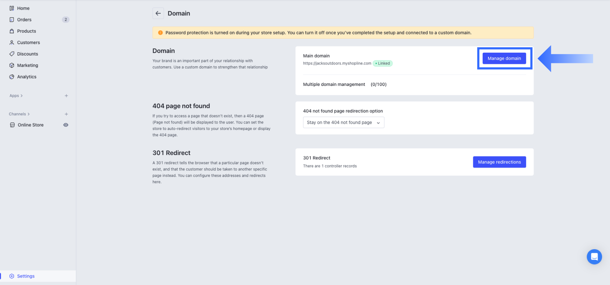610x285 pixels.
Task: Click the Discounts tag icon
Action: point(12,54)
